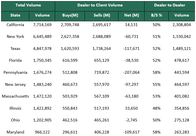The image size is (196, 136).
Task: Click Pennsylvania's net value -207,064
Action: pyautogui.click(x=131, y=72)
